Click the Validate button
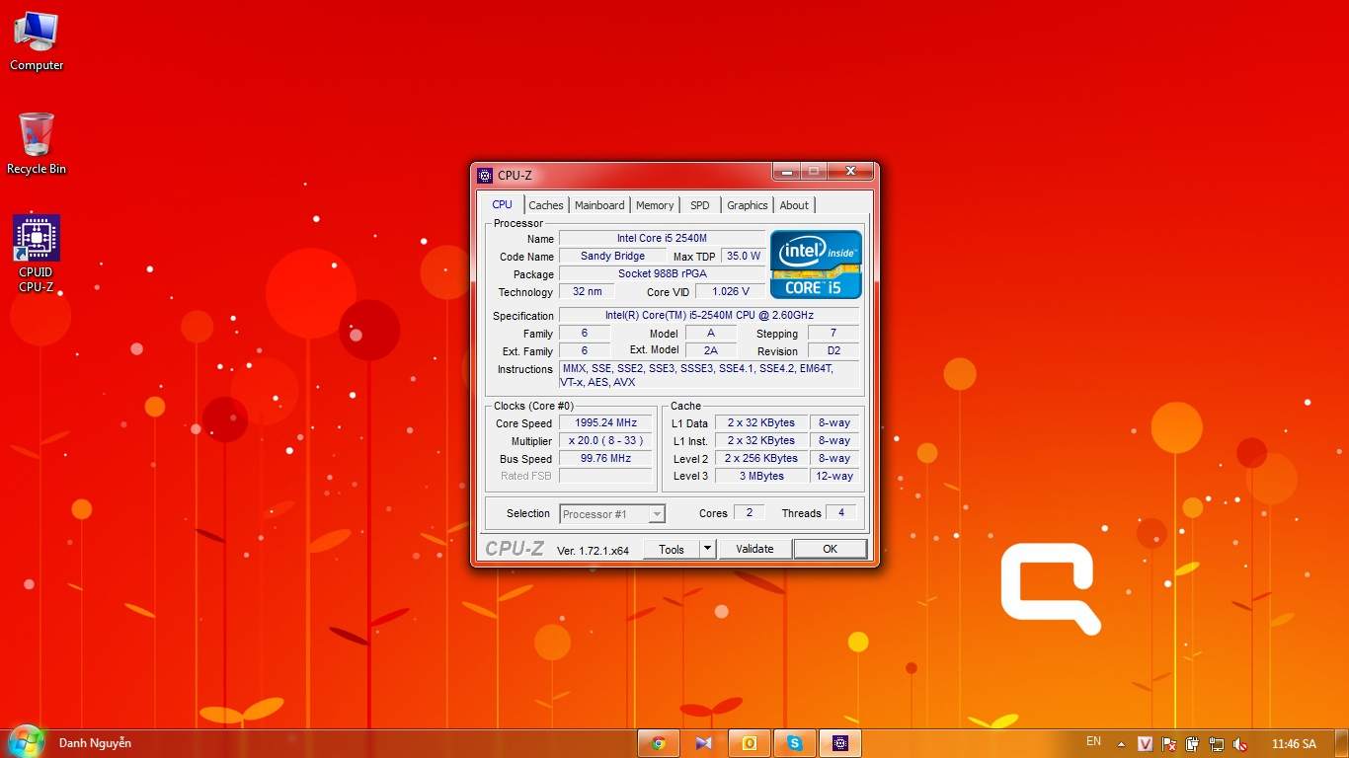 click(754, 549)
